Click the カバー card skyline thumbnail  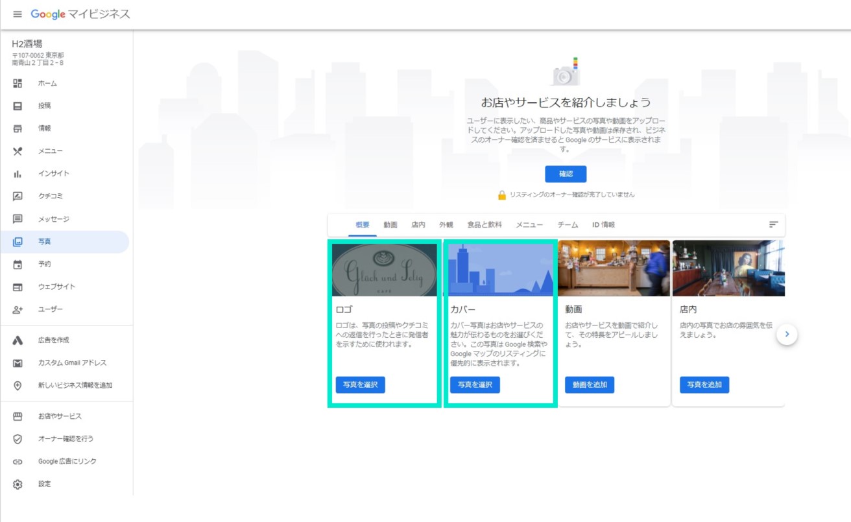[x=501, y=270]
